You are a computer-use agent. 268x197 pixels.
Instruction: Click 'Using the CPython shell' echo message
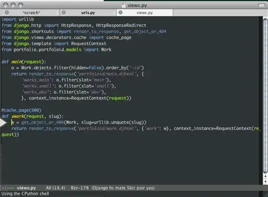(25, 194)
